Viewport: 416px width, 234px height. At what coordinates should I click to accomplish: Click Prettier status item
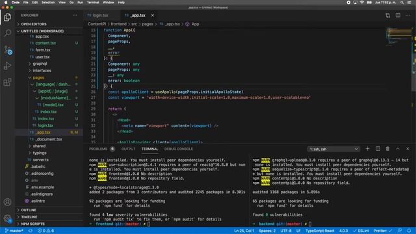(383, 231)
